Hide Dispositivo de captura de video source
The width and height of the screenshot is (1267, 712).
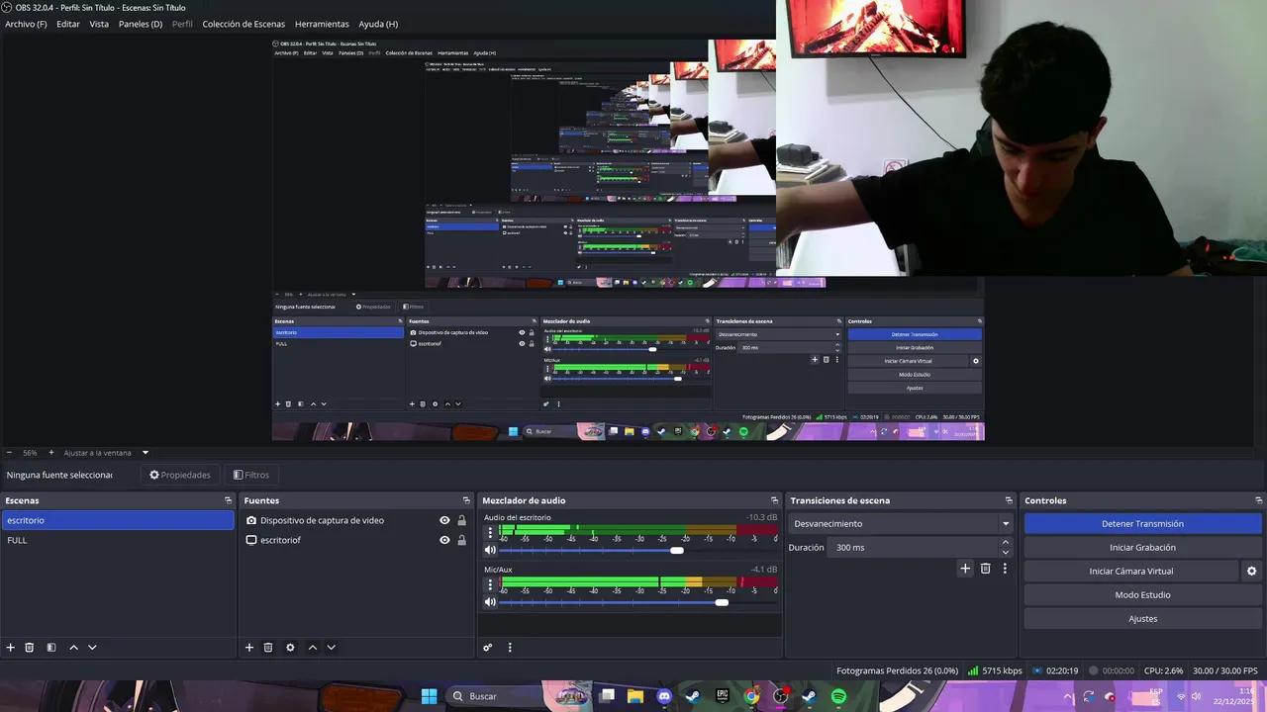[x=444, y=520]
